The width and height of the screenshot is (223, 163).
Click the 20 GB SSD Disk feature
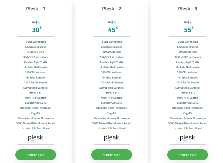tap(187, 52)
